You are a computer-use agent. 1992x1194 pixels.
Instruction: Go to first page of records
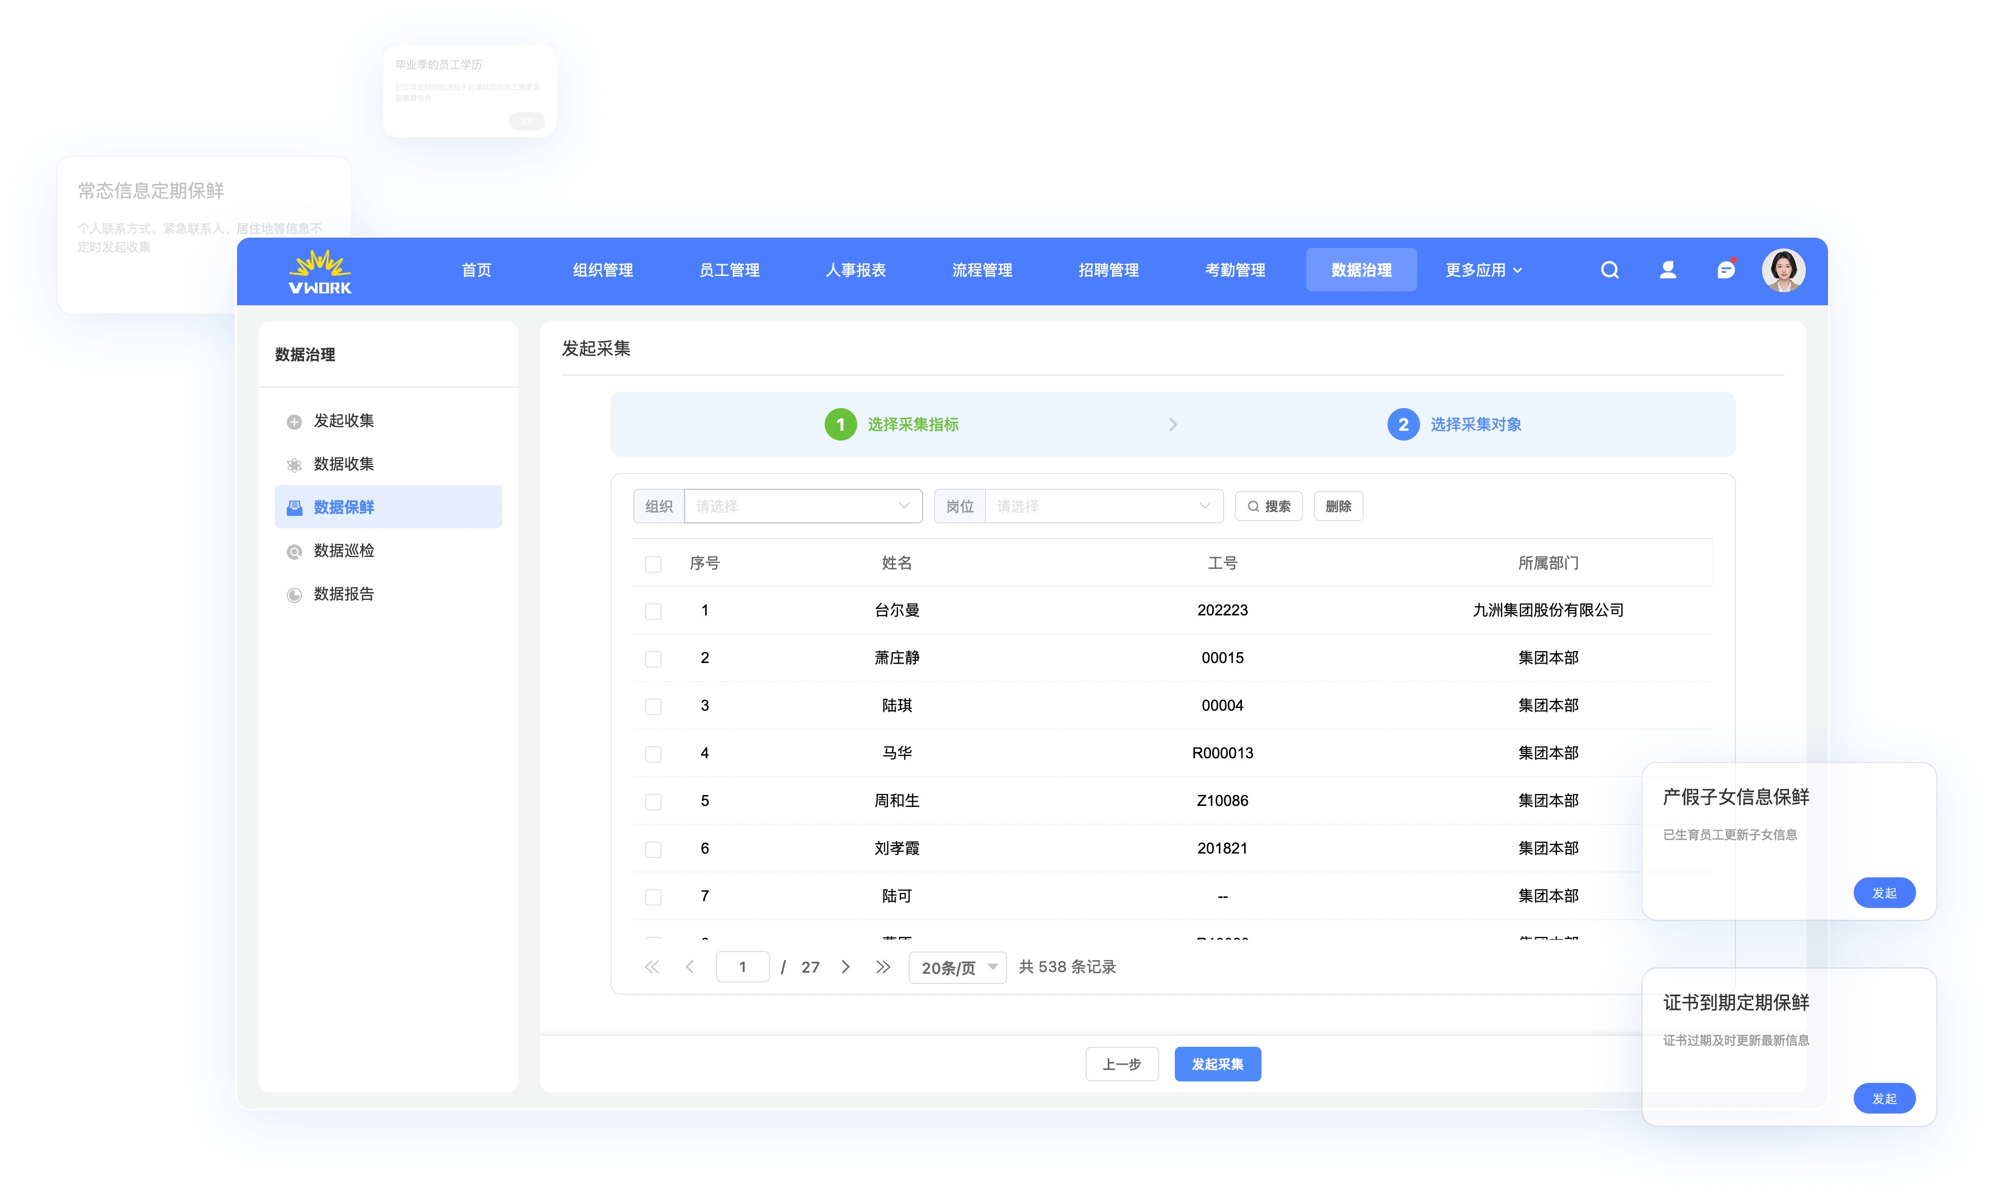[x=652, y=967]
